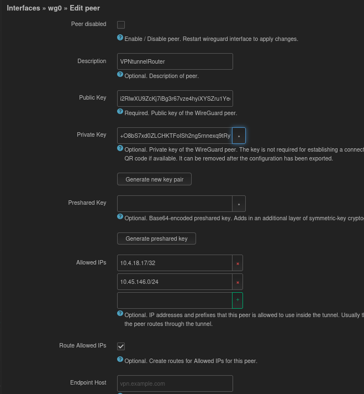Reveal Preshared Key with toggle button
This screenshot has width=364, height=394.
239,204
